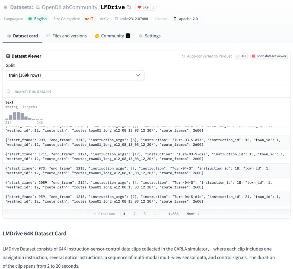This screenshot has width=293, height=269.
Task: Click the magnifier icon in dataset search
Action: pyautogui.click(x=9, y=91)
